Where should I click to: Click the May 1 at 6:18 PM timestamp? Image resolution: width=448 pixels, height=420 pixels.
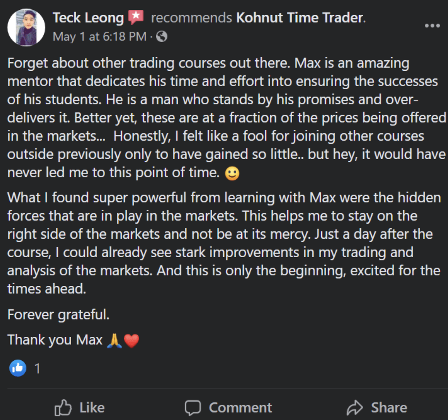coord(99,37)
